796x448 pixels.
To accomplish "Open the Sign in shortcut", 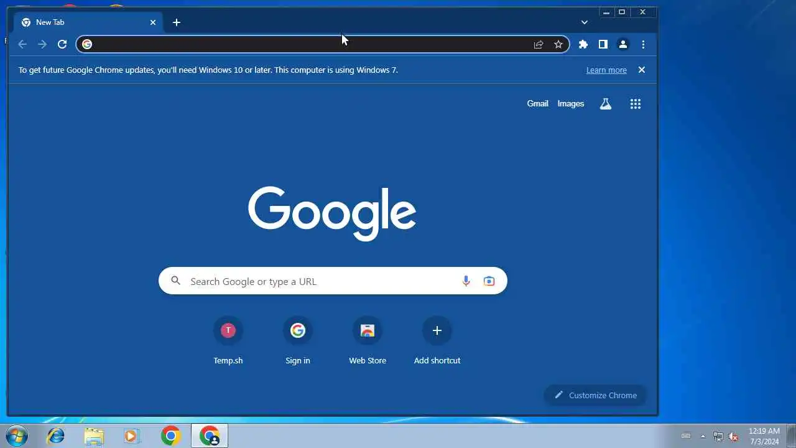I will coord(298,341).
